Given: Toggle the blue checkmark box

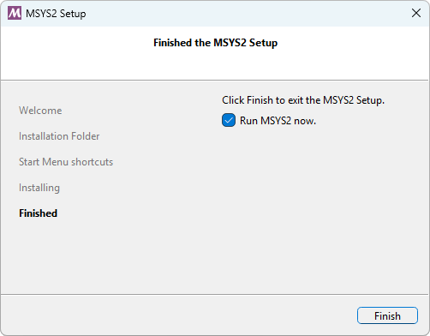Looking at the screenshot, I should point(229,120).
